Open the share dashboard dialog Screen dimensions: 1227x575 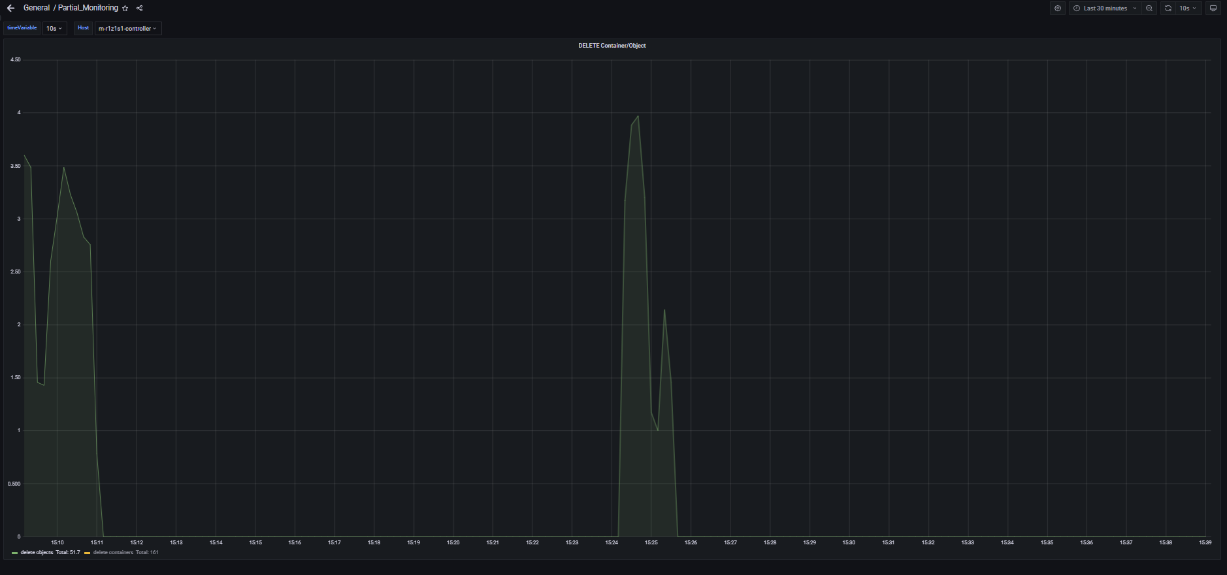[139, 8]
